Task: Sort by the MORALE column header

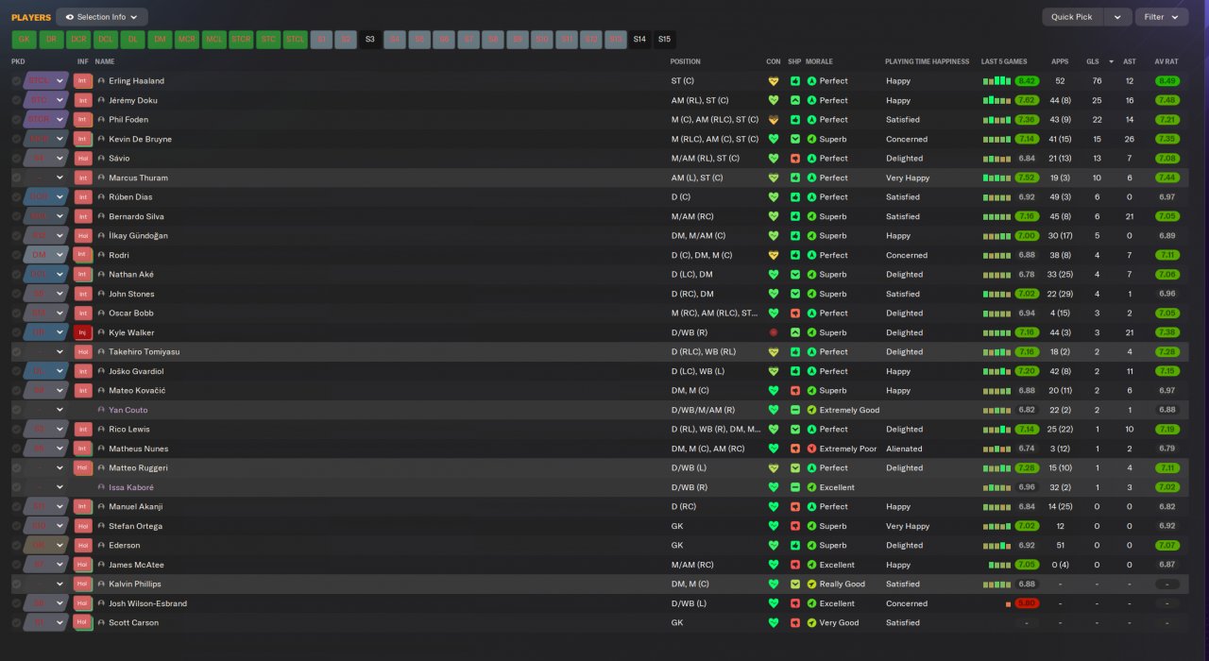Action: [x=819, y=61]
